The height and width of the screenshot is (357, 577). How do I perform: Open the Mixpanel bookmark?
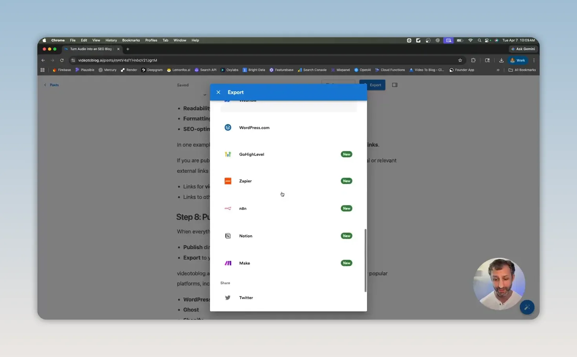[x=340, y=70]
